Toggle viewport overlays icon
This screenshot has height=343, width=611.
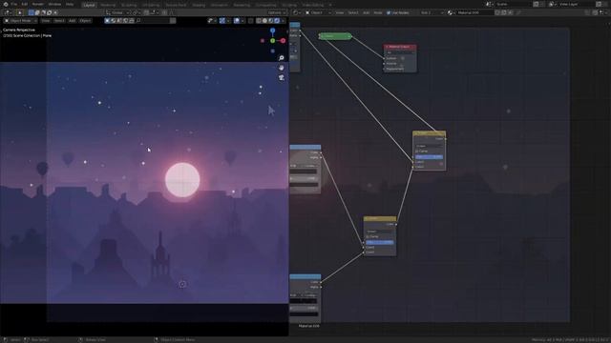(237, 21)
